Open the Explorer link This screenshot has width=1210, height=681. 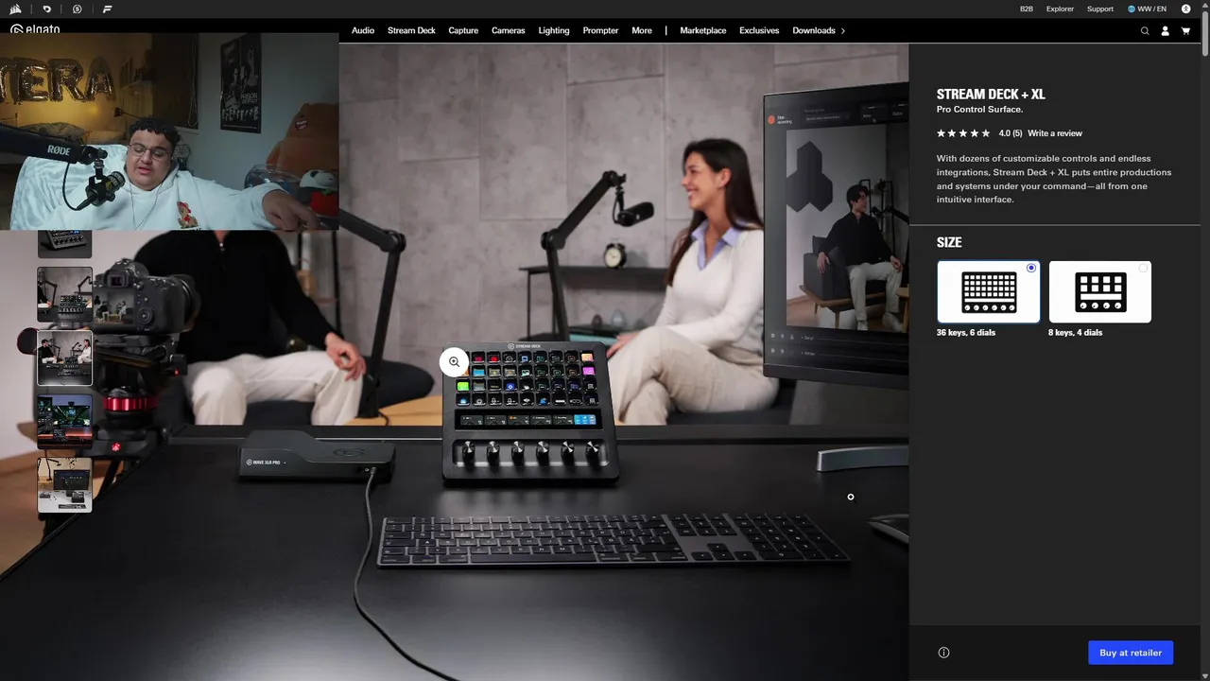pos(1060,9)
